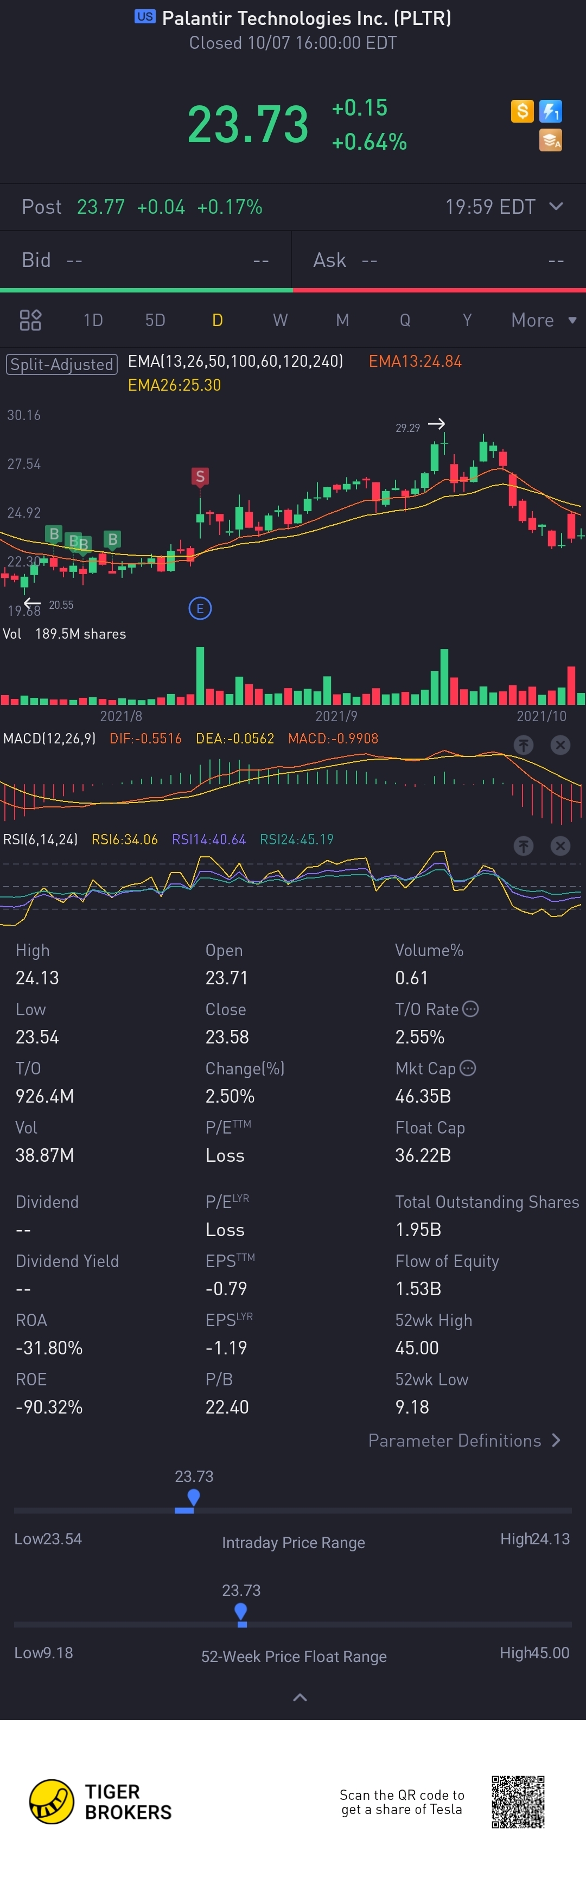Switch to the 1D chart tab
This screenshot has width=586, height=1884.
click(x=93, y=320)
